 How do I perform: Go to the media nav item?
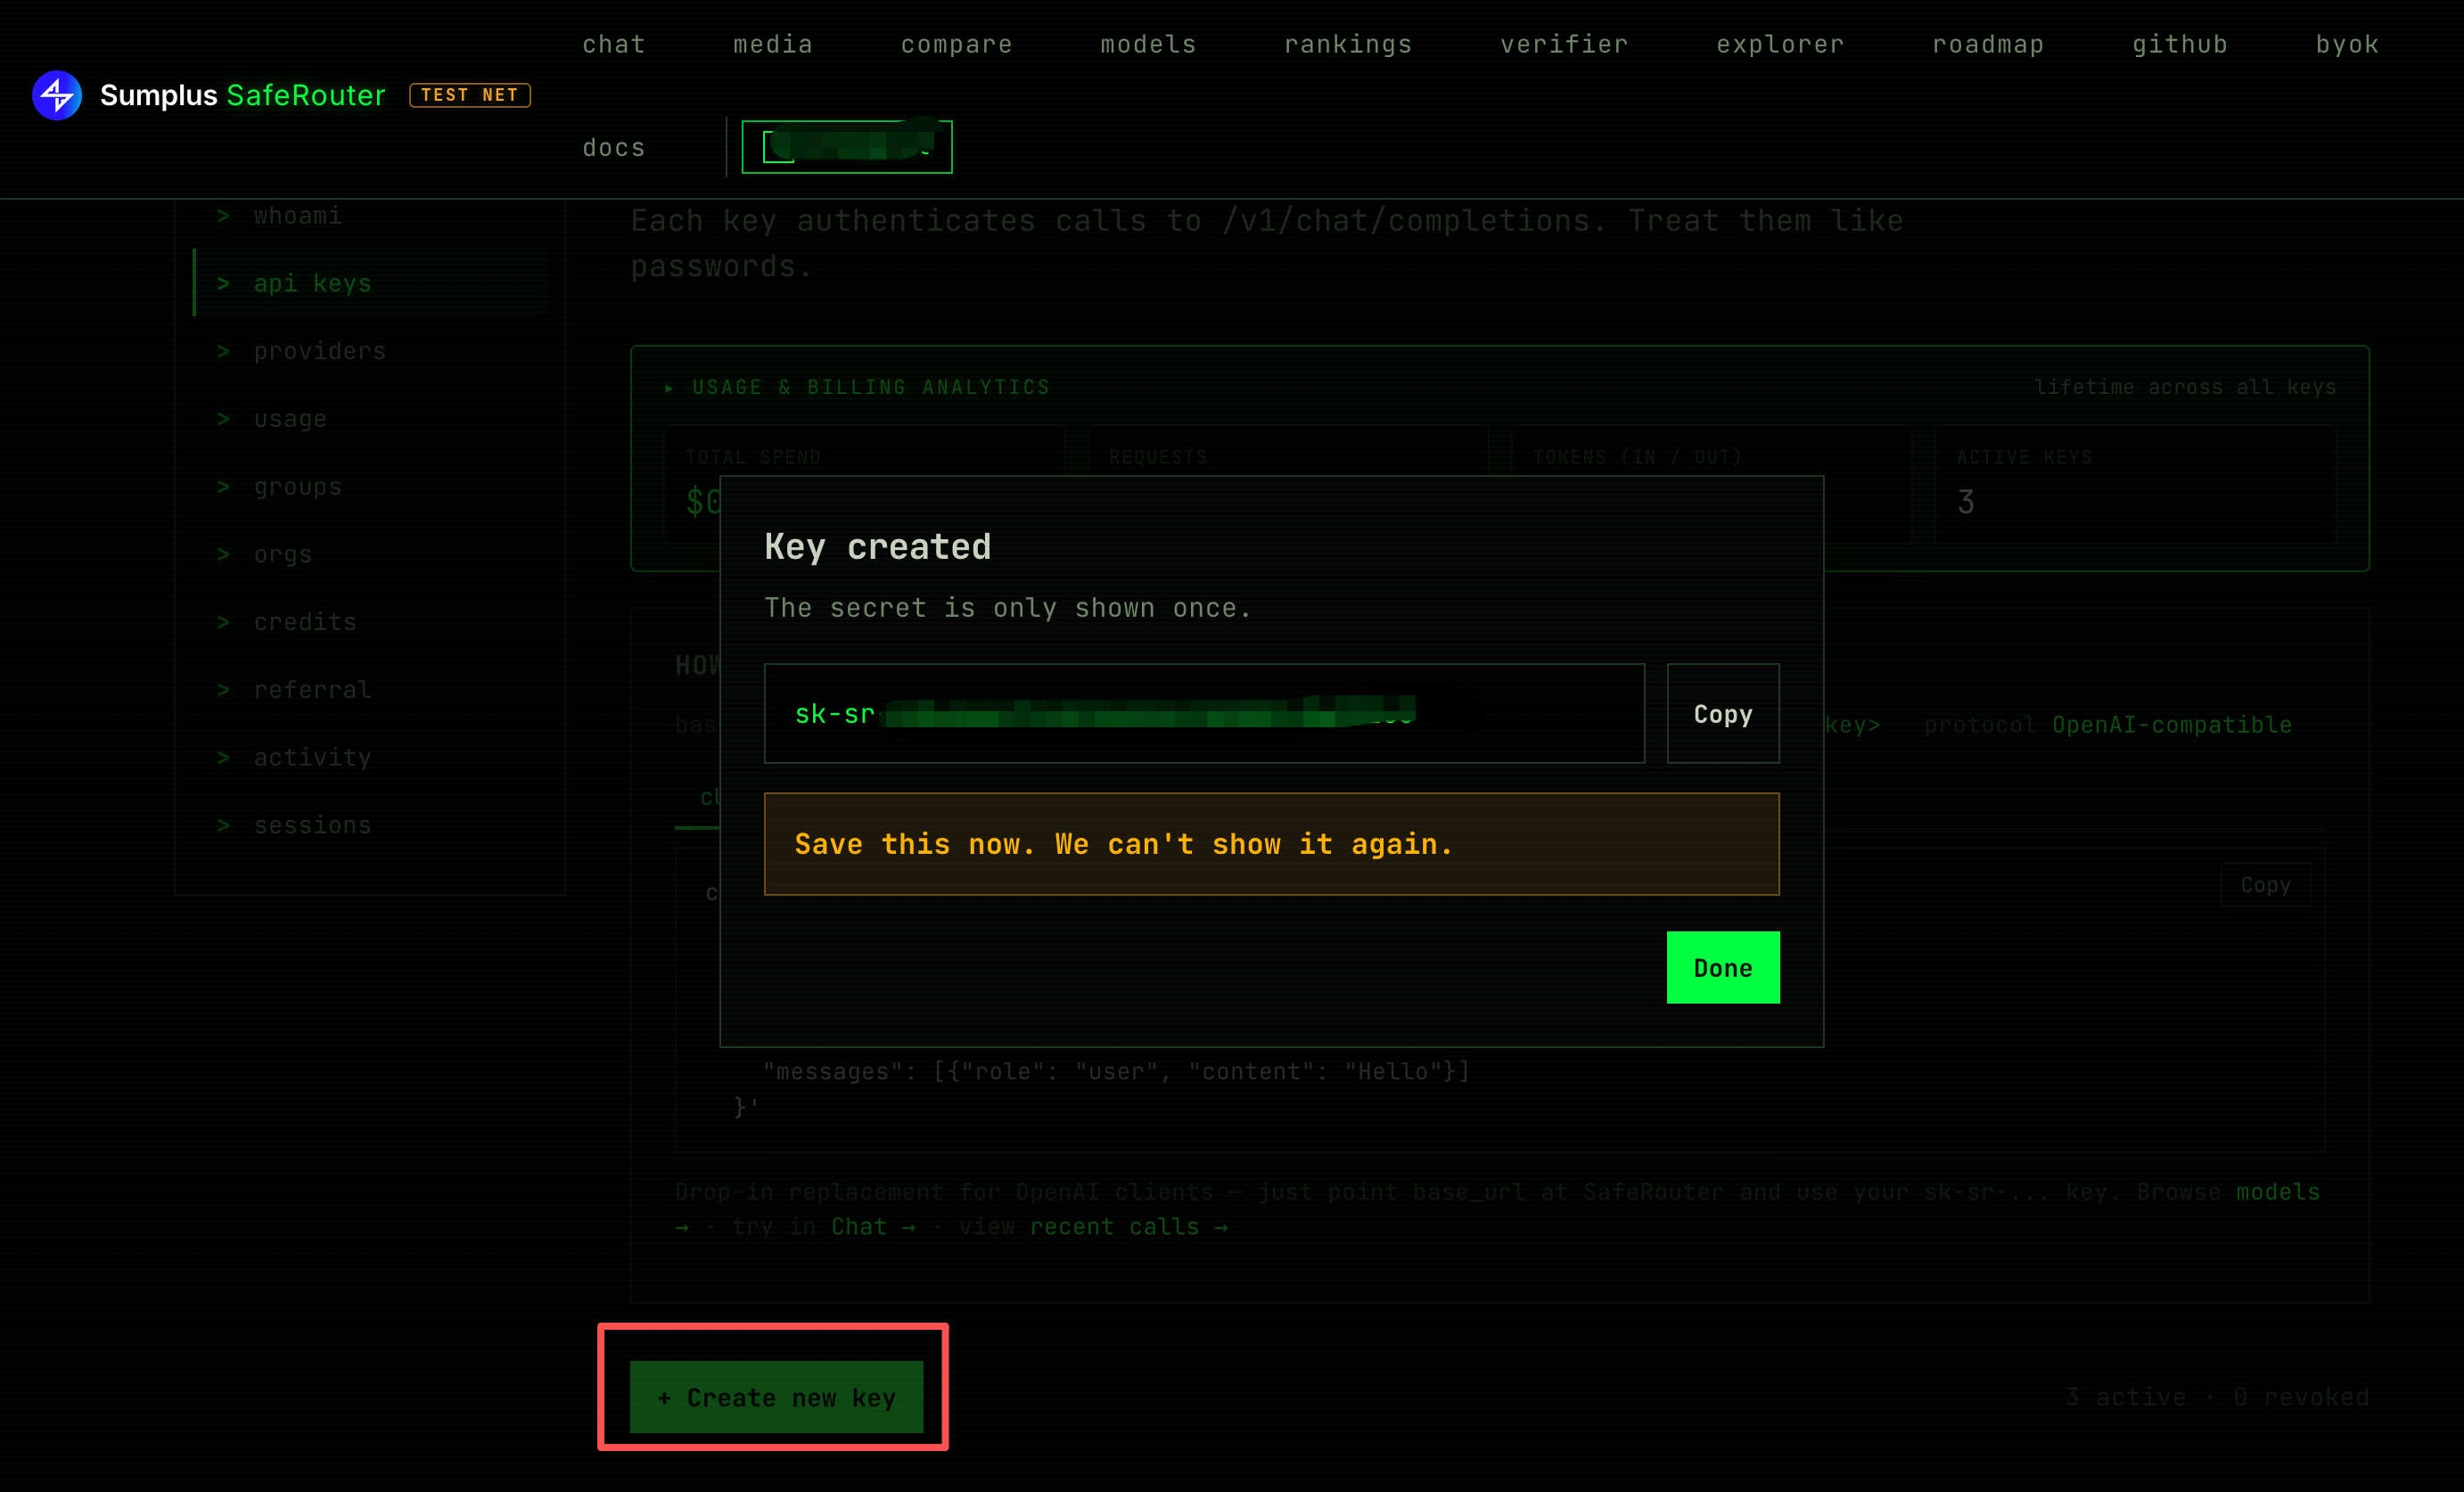[x=773, y=44]
